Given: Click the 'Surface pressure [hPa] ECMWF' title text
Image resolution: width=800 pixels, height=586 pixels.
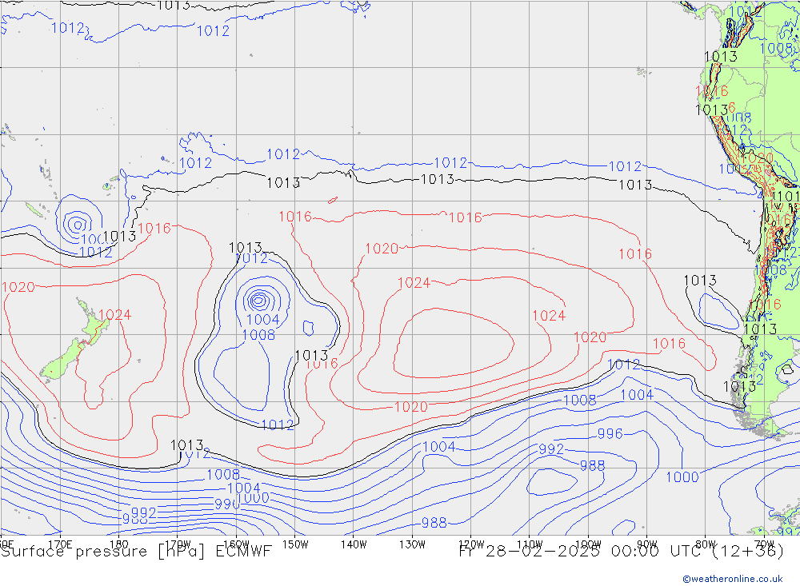Looking at the screenshot, I should pos(136,552).
